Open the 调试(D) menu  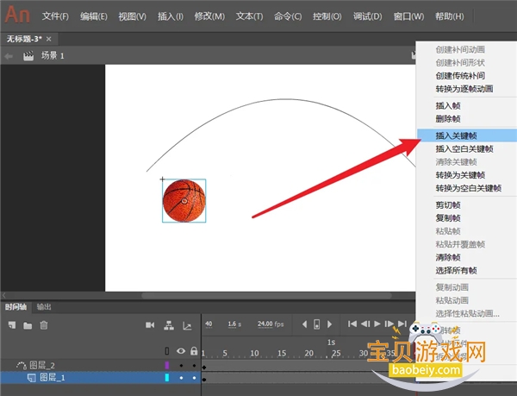(x=367, y=16)
